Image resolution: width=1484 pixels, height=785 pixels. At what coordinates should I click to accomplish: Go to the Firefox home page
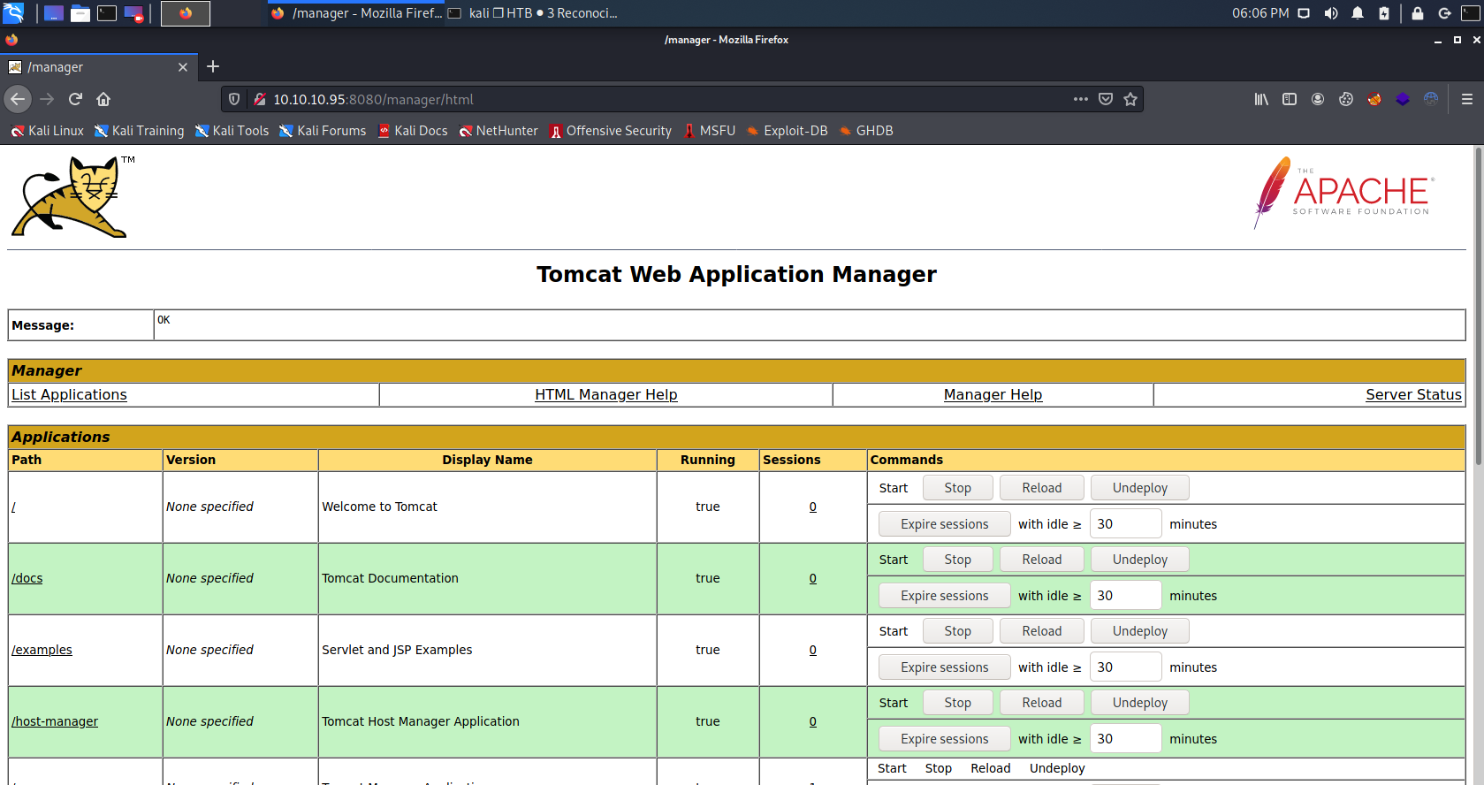[x=103, y=99]
